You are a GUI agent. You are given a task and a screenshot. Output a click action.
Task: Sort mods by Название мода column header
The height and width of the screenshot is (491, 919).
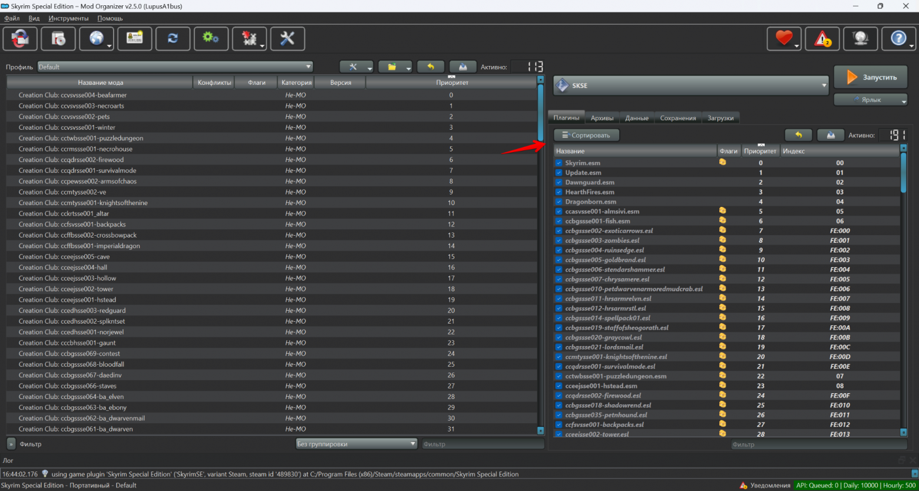click(100, 83)
